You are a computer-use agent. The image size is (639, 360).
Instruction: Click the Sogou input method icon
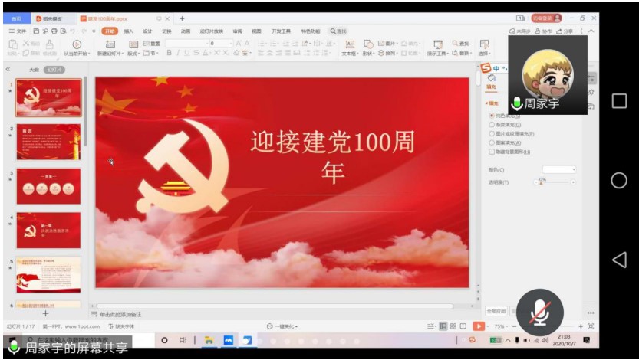click(x=486, y=68)
